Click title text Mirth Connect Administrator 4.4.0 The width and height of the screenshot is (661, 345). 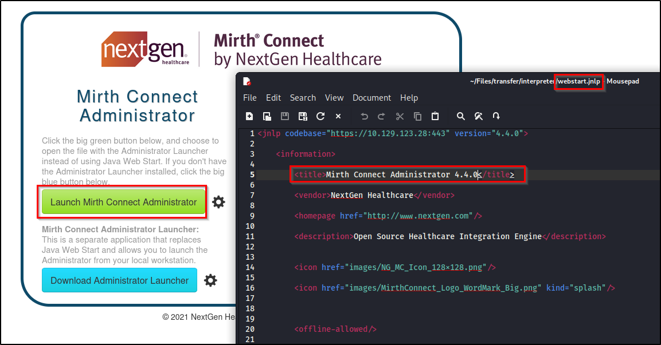[x=401, y=175]
